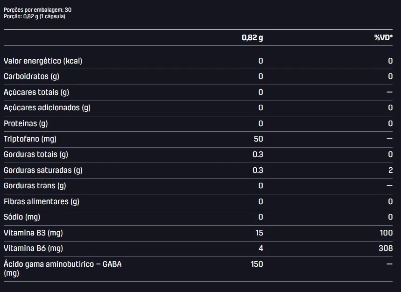
Task: Select the 'Triptofano (mg)' label
Action: point(30,139)
